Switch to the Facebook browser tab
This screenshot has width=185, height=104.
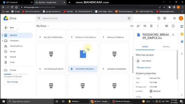coord(17,2)
